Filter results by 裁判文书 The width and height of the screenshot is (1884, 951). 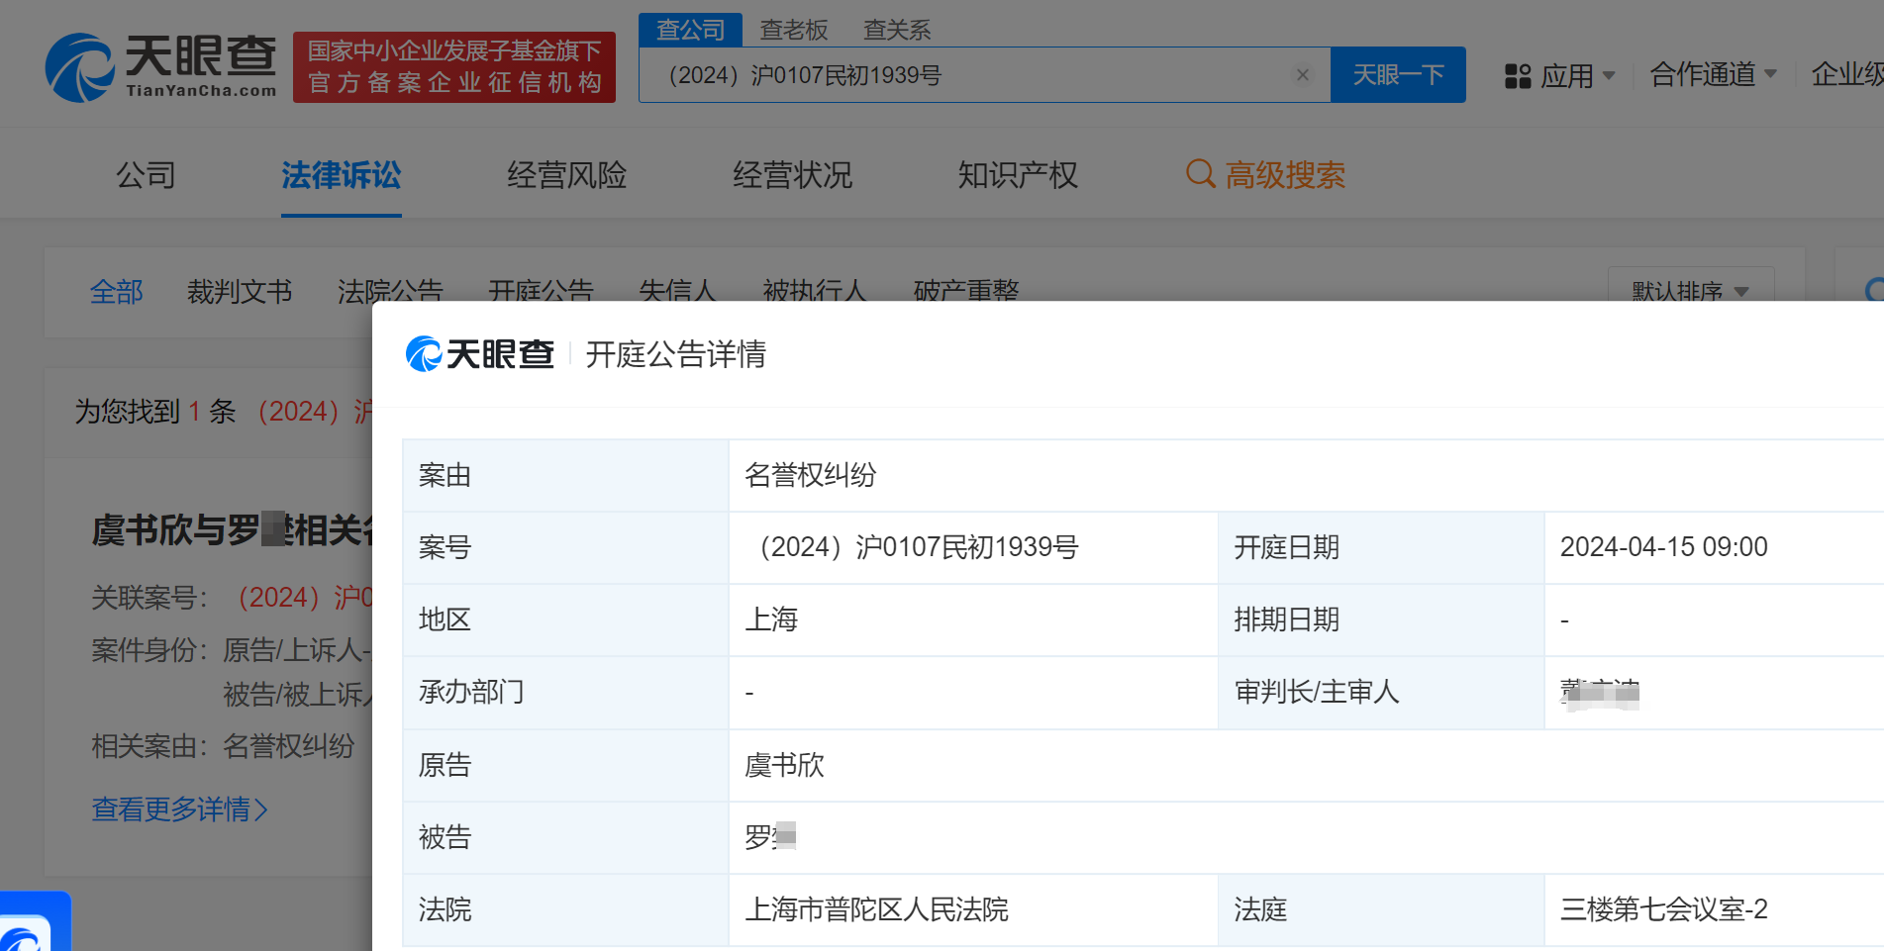[x=240, y=291]
